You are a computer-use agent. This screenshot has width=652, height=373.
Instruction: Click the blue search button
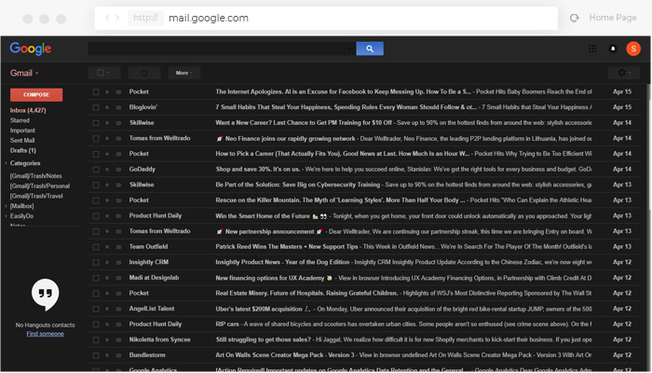click(369, 48)
